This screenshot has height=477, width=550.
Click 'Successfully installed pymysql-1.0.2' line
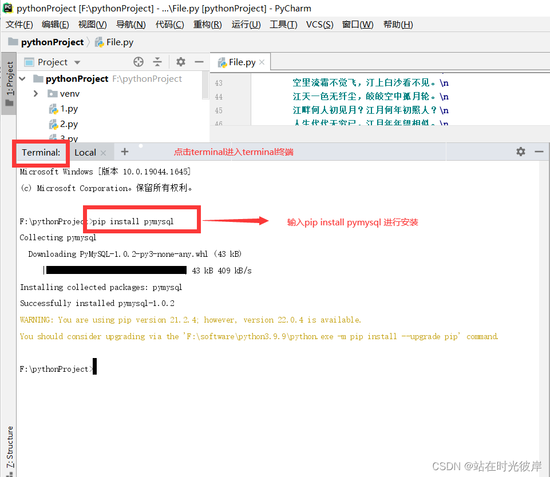point(97,303)
